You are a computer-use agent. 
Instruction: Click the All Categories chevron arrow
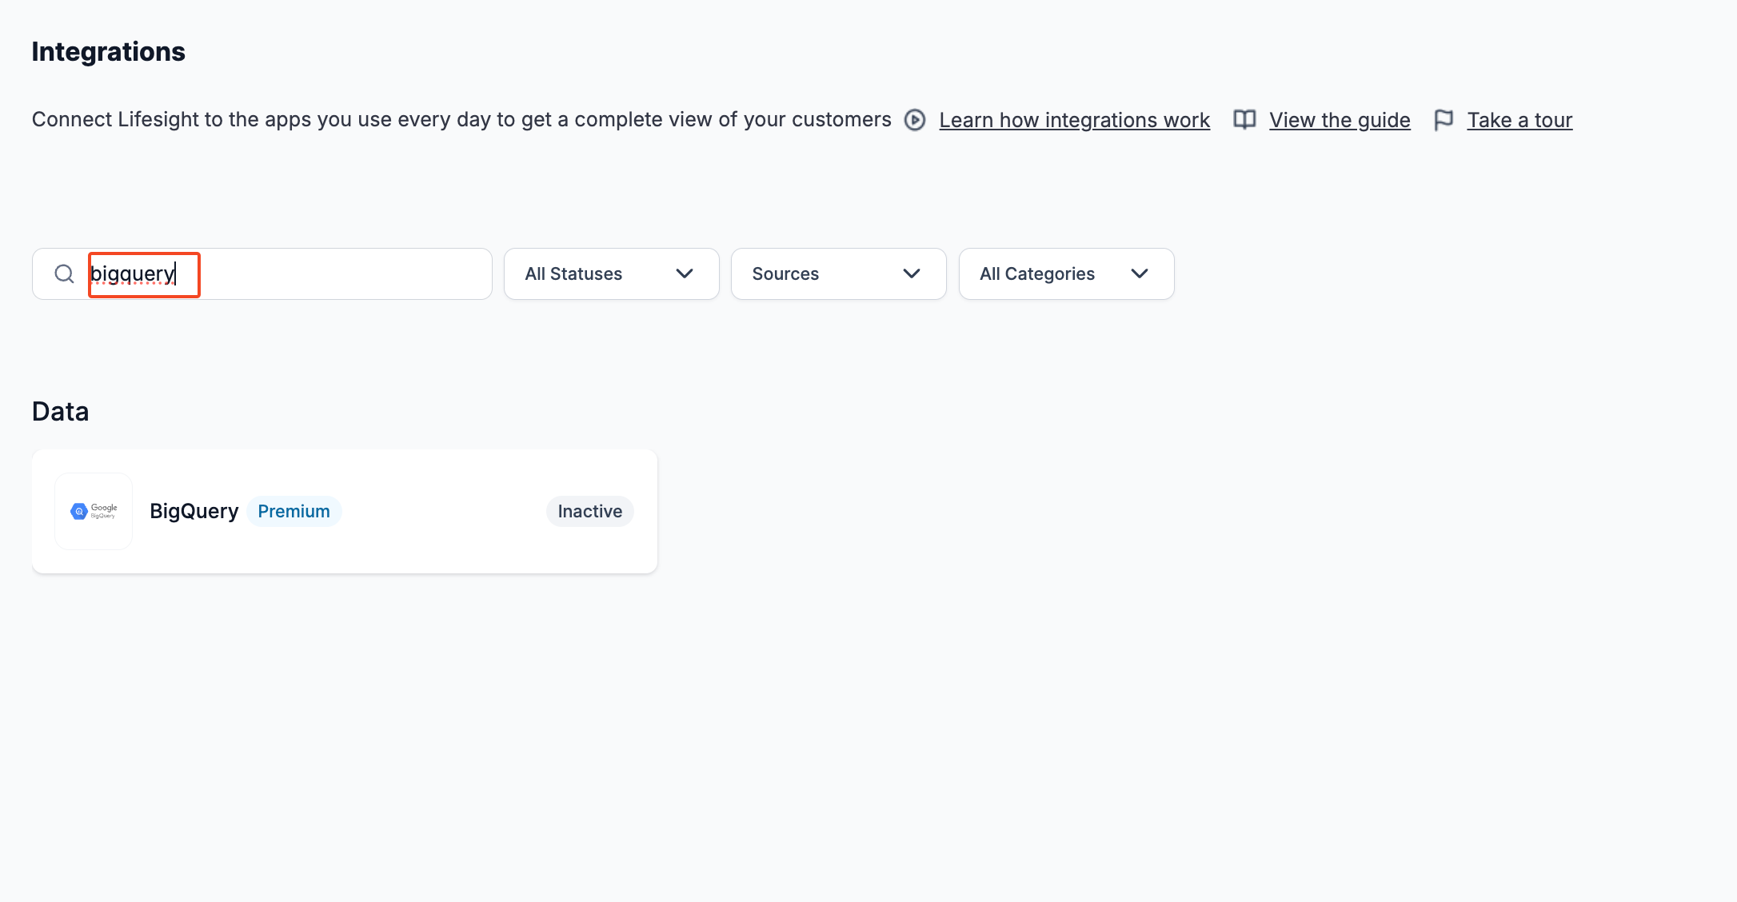[1140, 273]
